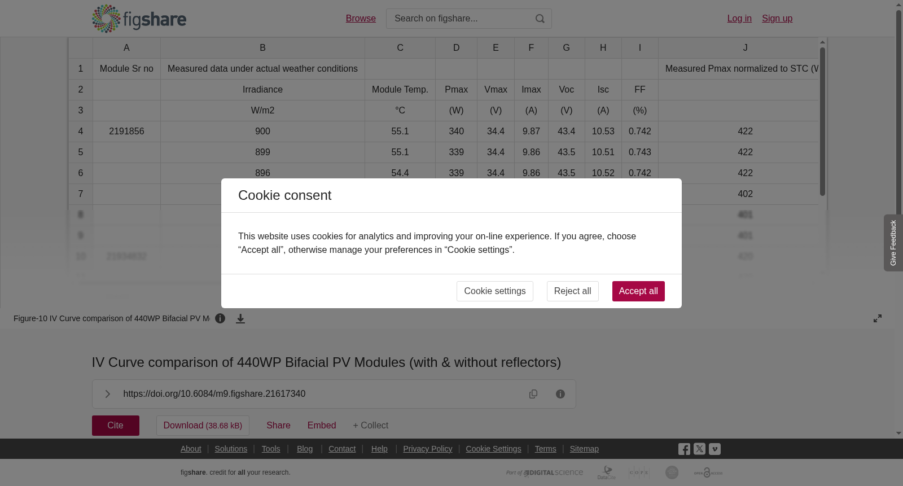Open Privacy Policy in footer
Image resolution: width=903 pixels, height=486 pixels.
tap(428, 449)
